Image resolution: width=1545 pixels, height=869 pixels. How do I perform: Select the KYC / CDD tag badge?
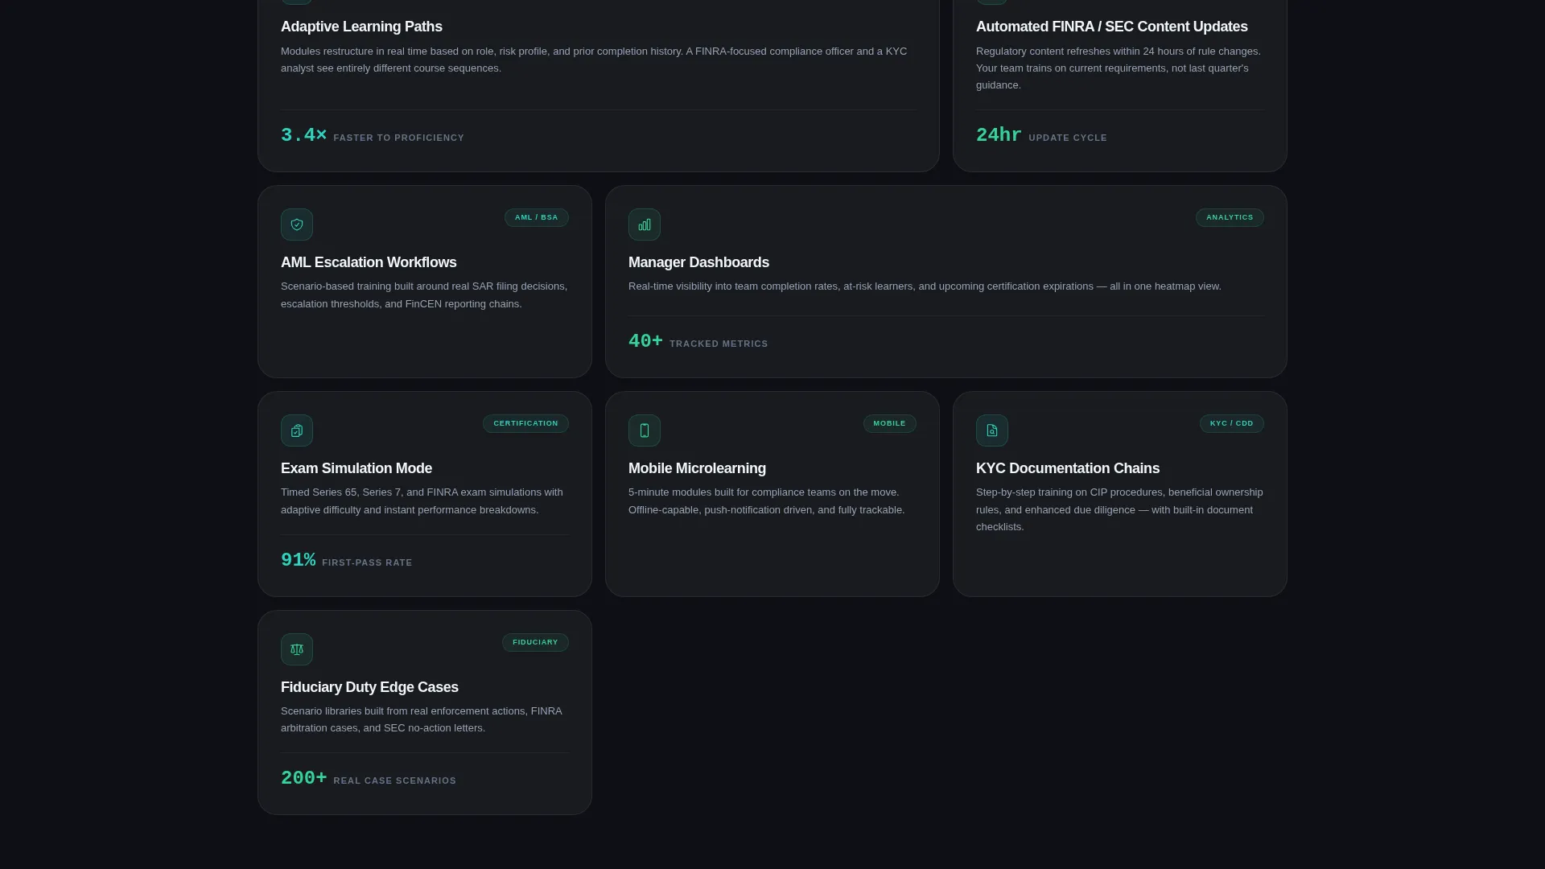click(x=1231, y=424)
